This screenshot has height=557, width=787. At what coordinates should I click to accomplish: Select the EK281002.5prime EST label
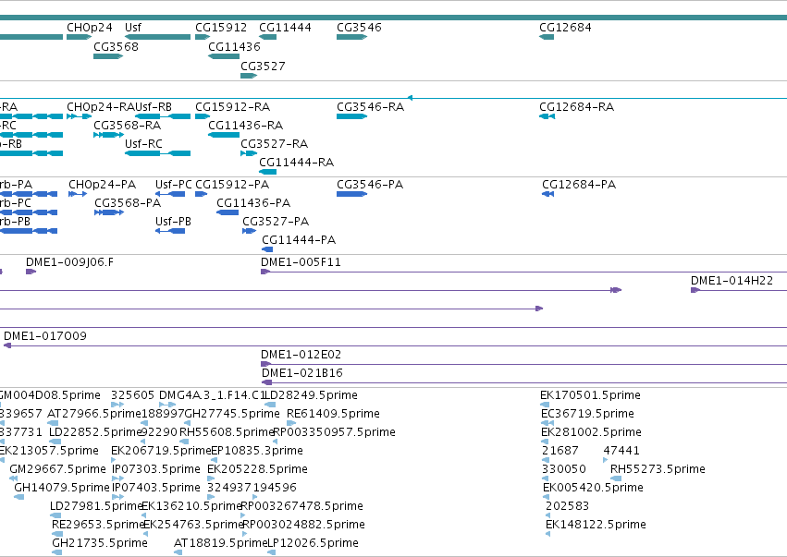tap(591, 432)
